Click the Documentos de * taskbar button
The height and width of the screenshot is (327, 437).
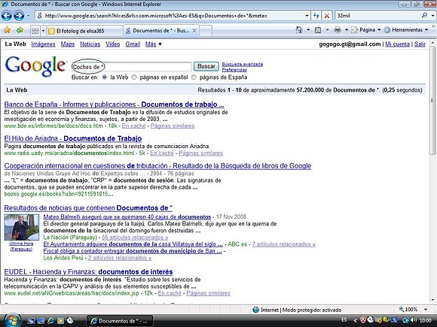tap(120, 321)
